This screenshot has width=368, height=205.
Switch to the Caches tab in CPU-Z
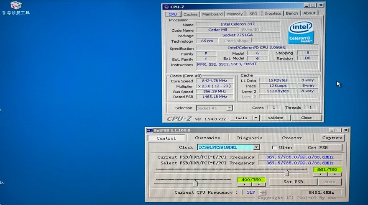click(190, 14)
